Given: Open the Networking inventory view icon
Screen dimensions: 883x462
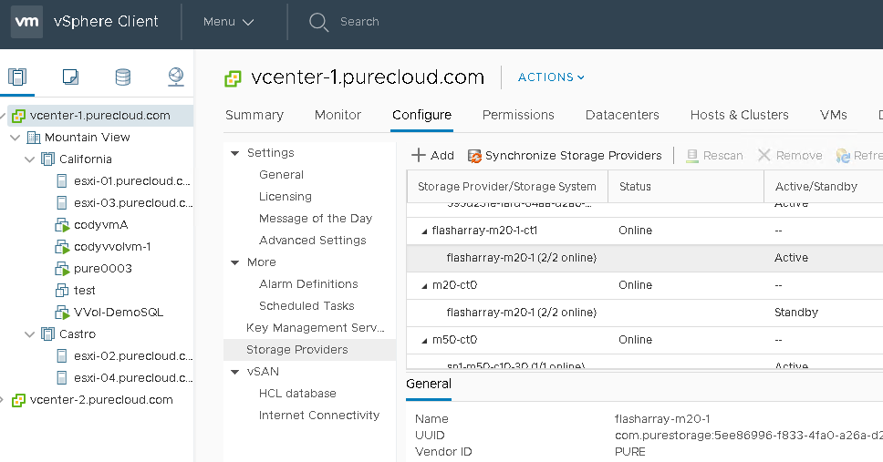Looking at the screenshot, I should (x=176, y=77).
